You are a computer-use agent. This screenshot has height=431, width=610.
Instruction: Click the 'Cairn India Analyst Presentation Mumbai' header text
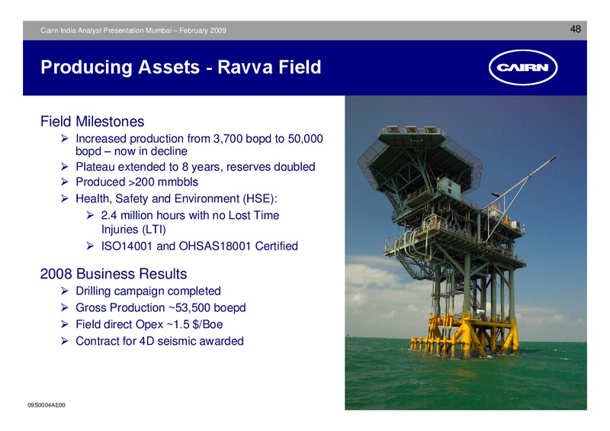pyautogui.click(x=133, y=31)
